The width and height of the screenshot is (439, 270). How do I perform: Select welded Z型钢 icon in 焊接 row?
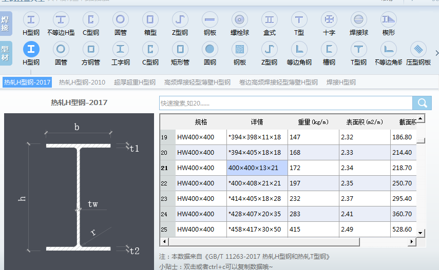[180, 20]
